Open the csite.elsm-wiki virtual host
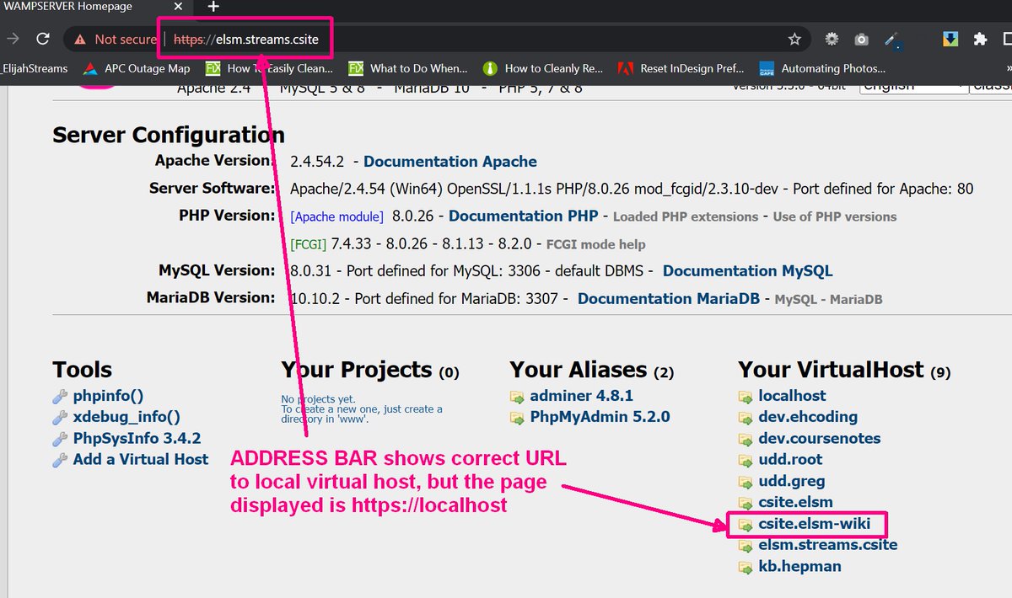This screenshot has width=1012, height=598. pos(815,523)
